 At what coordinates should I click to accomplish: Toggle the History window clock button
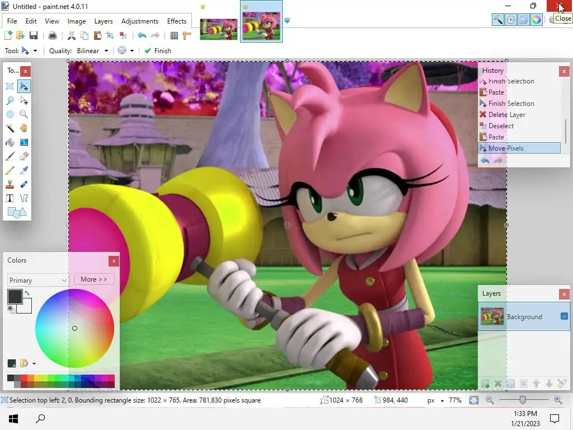pyautogui.click(x=511, y=20)
